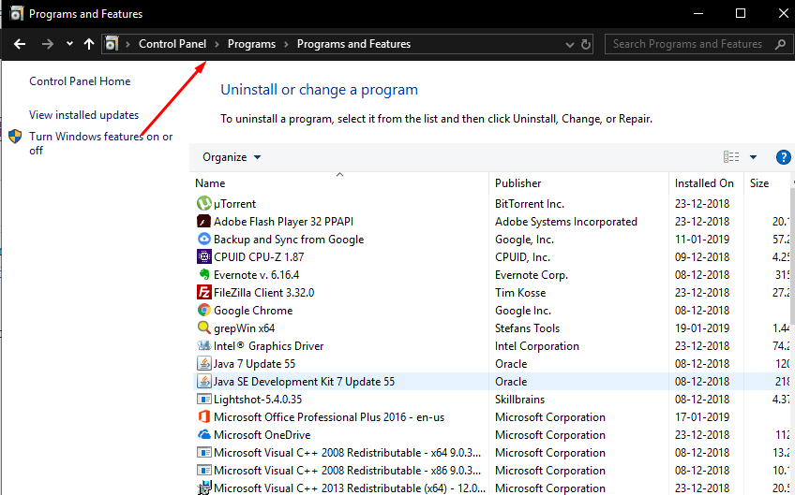Image resolution: width=795 pixels, height=495 pixels.
Task: Open Control Panel breadcrumb
Action: tap(172, 44)
